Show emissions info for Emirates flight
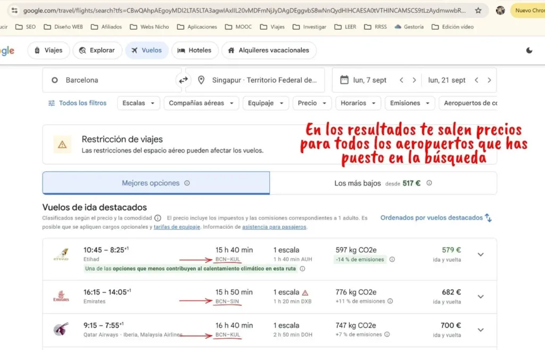Screen dimensions: 545x350 390,301
